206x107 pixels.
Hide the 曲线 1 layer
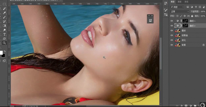(172, 21)
